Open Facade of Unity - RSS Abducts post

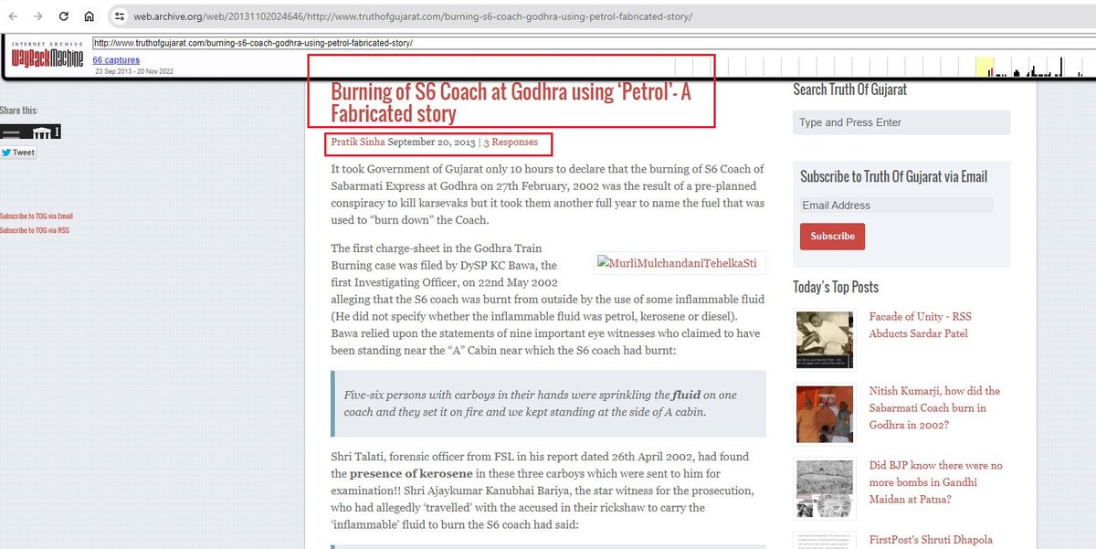tap(920, 325)
